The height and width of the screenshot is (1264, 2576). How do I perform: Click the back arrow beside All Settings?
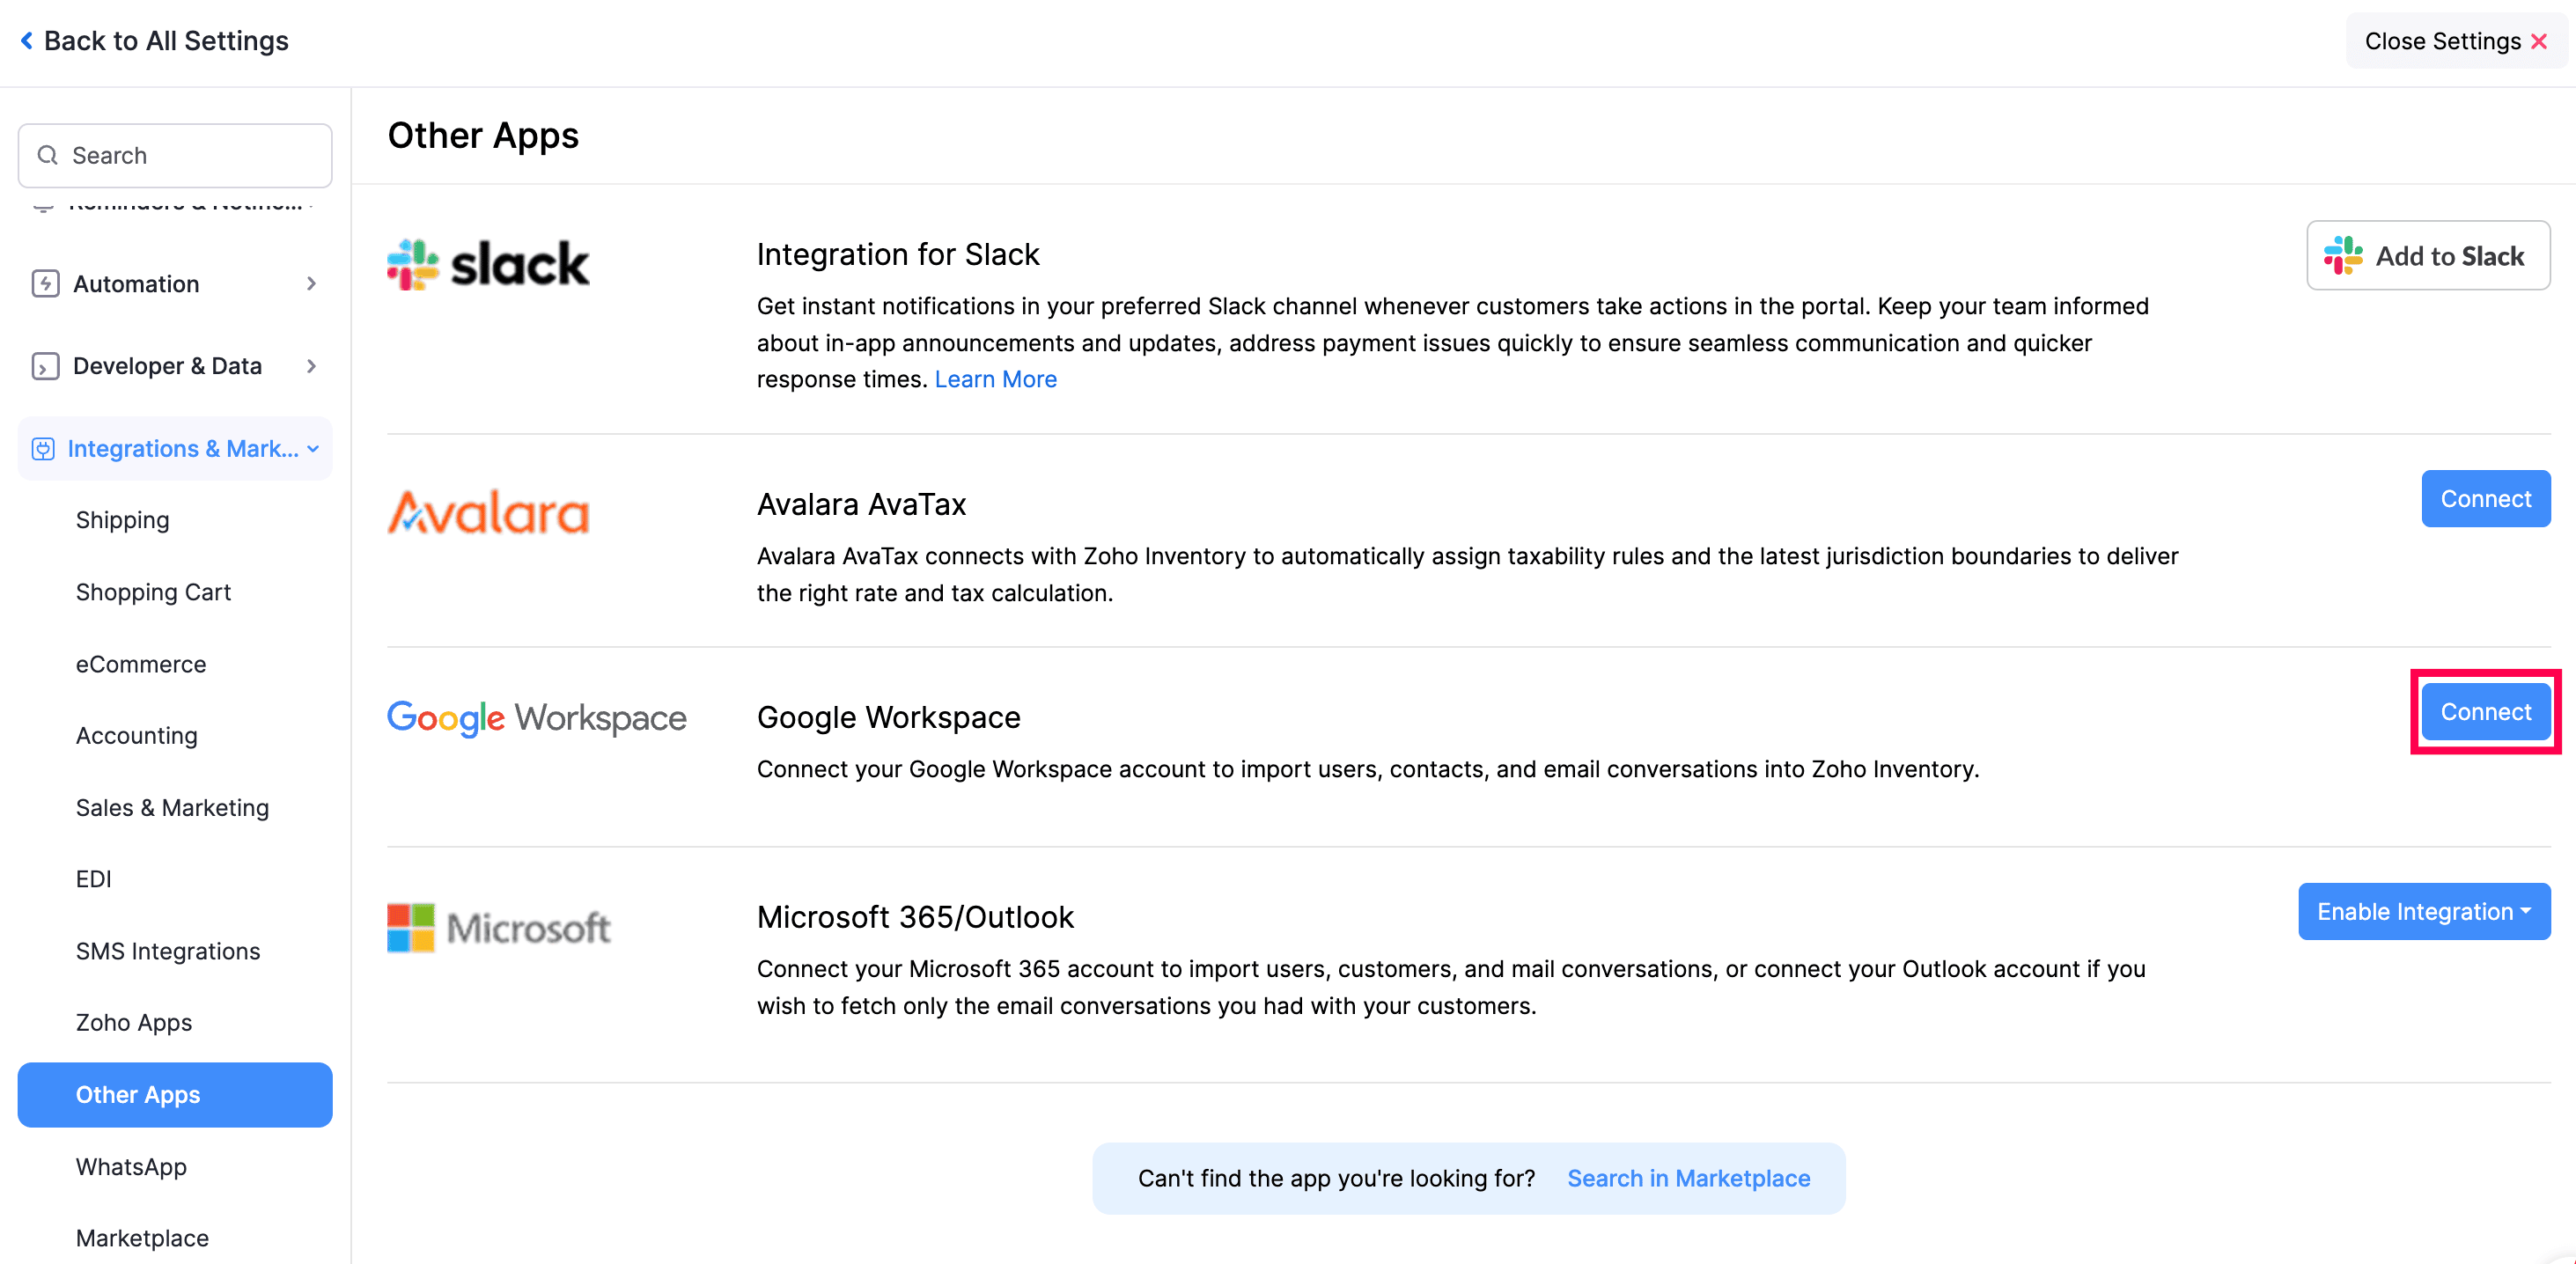coord(26,40)
